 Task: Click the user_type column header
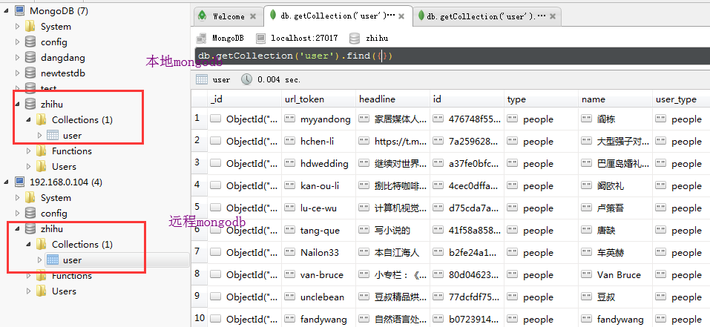682,99
